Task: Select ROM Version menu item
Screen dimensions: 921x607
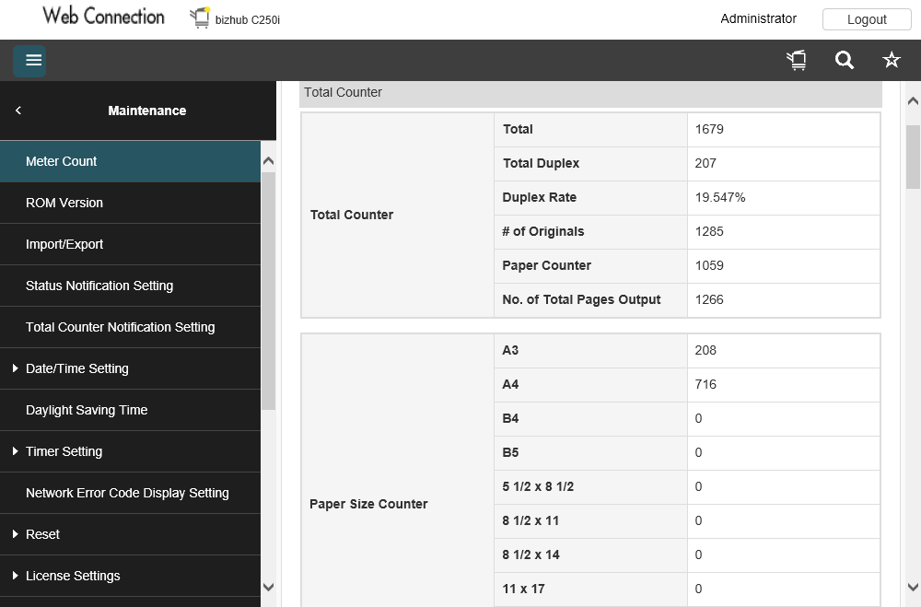Action: [131, 203]
